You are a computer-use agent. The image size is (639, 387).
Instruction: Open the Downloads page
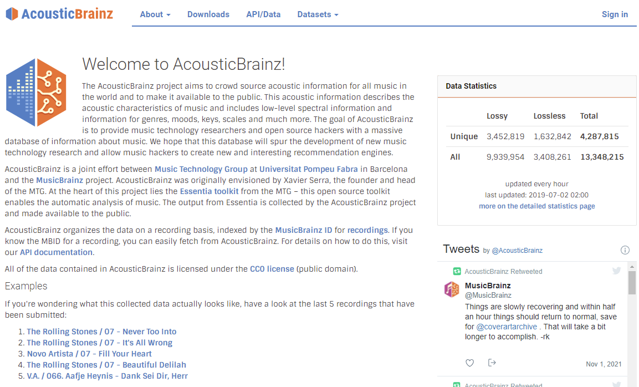point(208,14)
